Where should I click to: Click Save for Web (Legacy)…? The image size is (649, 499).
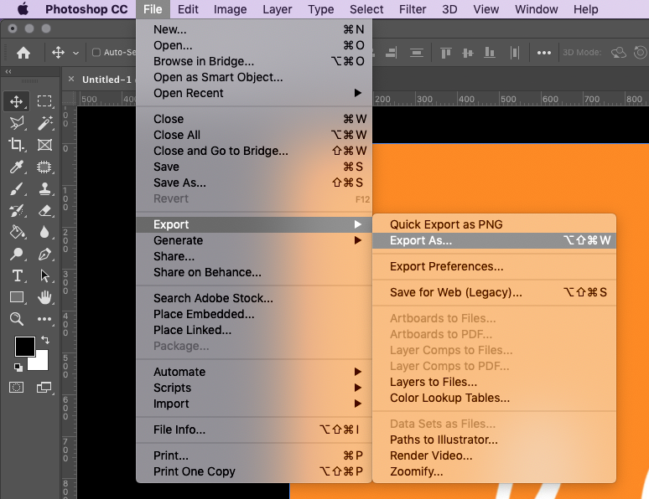coord(455,292)
